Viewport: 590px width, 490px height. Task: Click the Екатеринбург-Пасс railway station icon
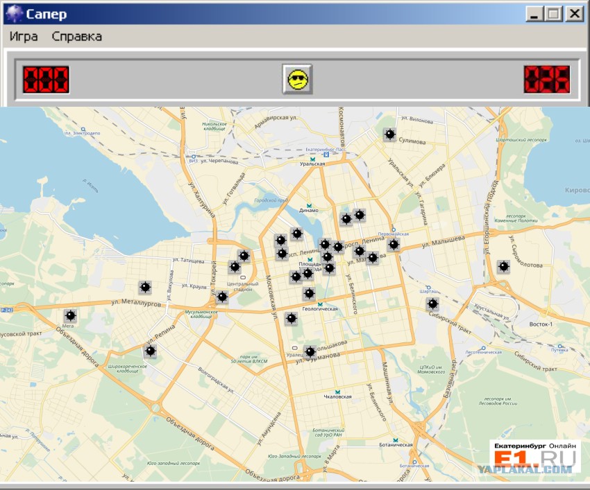pyautogui.click(x=326, y=154)
